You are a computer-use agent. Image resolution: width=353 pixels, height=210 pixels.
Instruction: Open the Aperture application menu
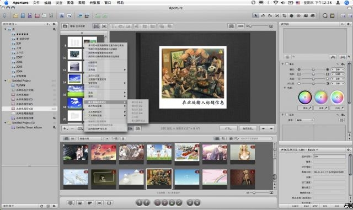click(20, 2)
